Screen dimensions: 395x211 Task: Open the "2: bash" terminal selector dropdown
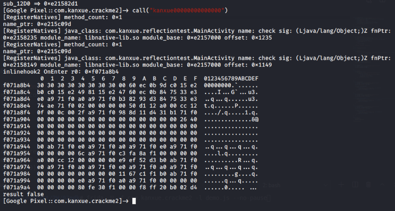click(326, 185)
